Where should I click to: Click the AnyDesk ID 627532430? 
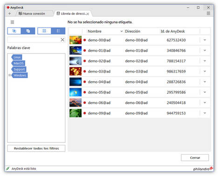(x=176, y=40)
